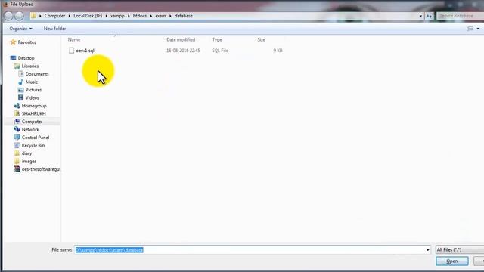
Task: Click the Recycle Bin icon
Action: pyautogui.click(x=17, y=145)
